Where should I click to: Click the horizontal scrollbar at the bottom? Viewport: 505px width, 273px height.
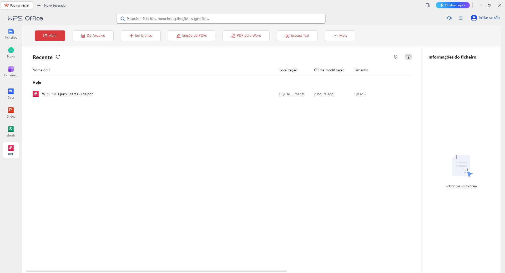point(156,271)
